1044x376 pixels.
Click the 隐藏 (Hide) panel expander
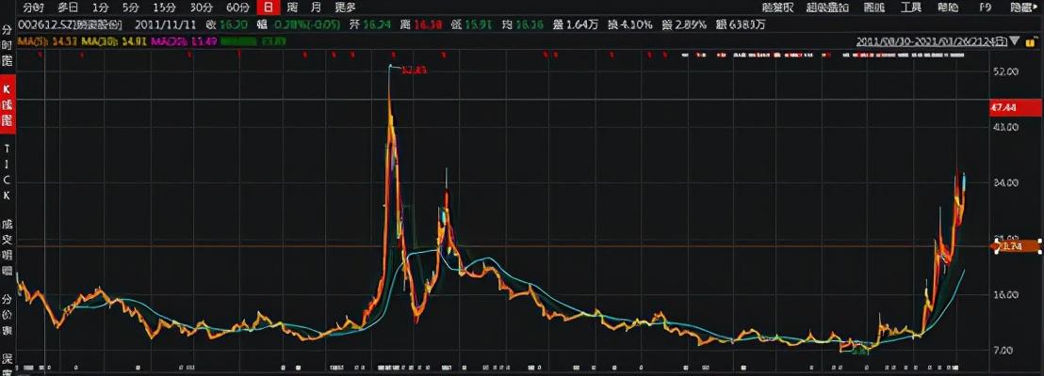pos(1022,8)
